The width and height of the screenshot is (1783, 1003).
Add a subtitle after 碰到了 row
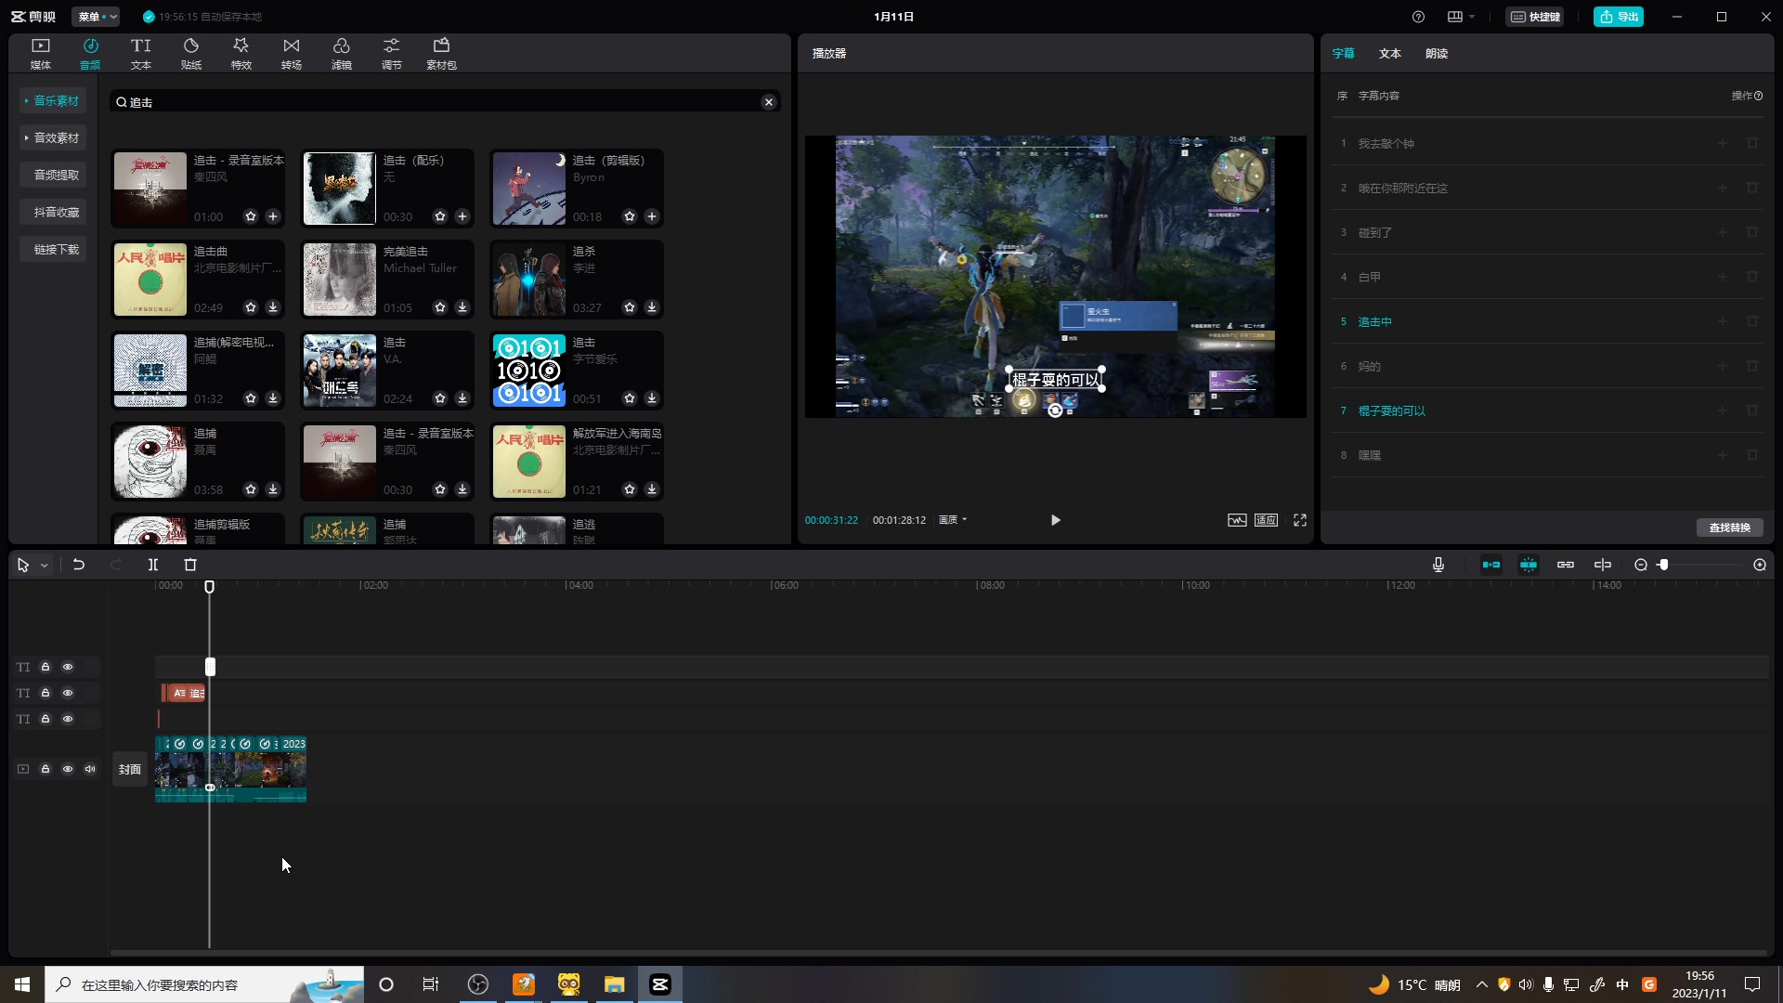(1723, 232)
